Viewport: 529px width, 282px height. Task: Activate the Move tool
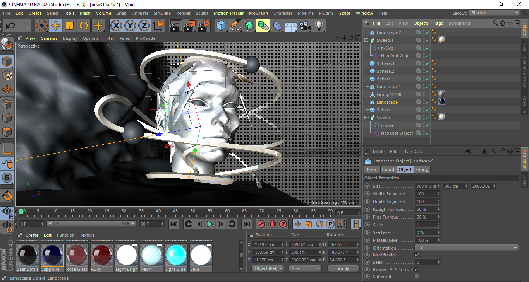56,26
